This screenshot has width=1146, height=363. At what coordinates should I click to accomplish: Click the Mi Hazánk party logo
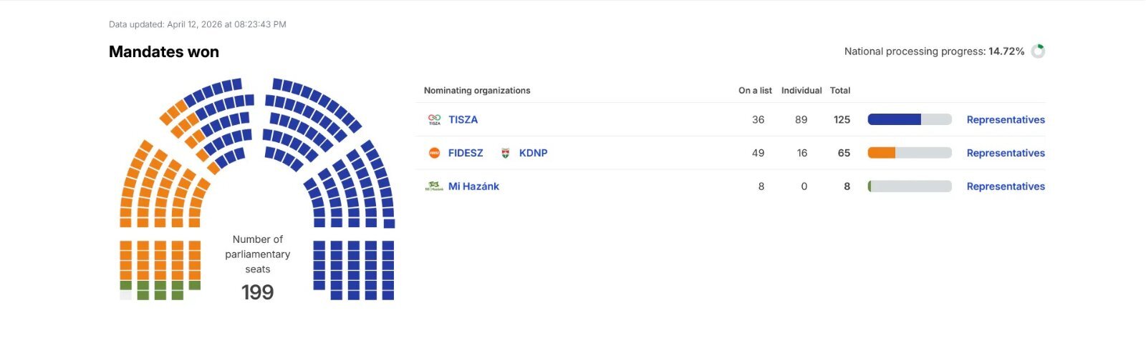click(434, 187)
